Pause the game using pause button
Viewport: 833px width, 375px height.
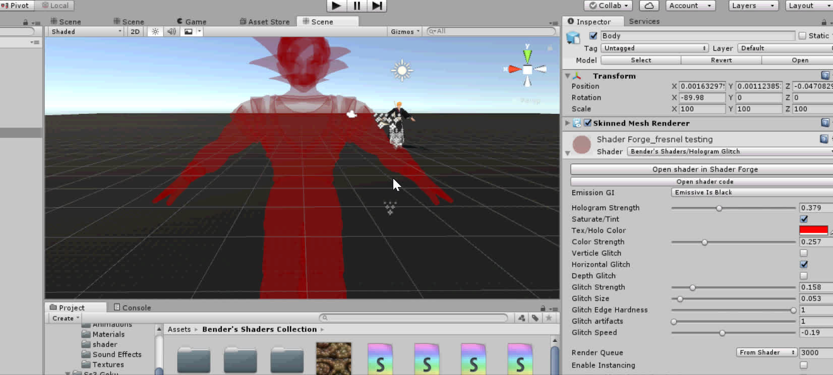[357, 6]
